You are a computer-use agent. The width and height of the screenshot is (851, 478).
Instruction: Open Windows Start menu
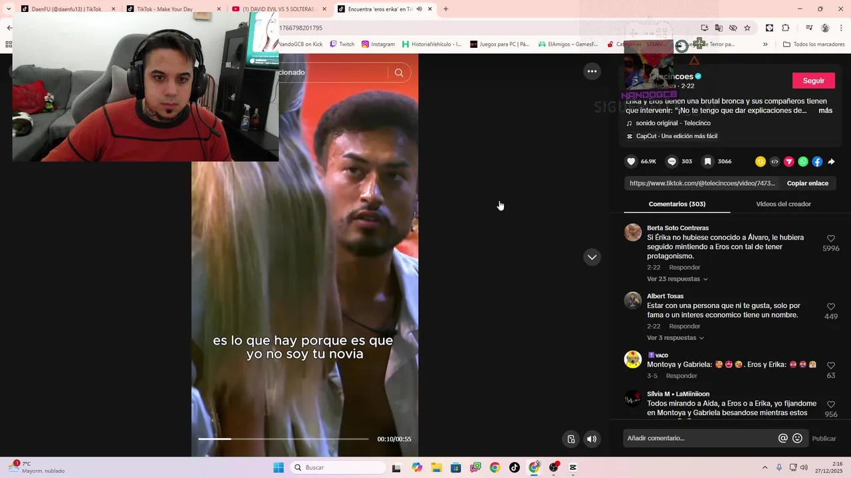click(x=279, y=467)
